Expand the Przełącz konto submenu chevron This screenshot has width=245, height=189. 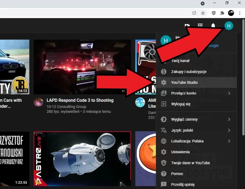point(229,93)
